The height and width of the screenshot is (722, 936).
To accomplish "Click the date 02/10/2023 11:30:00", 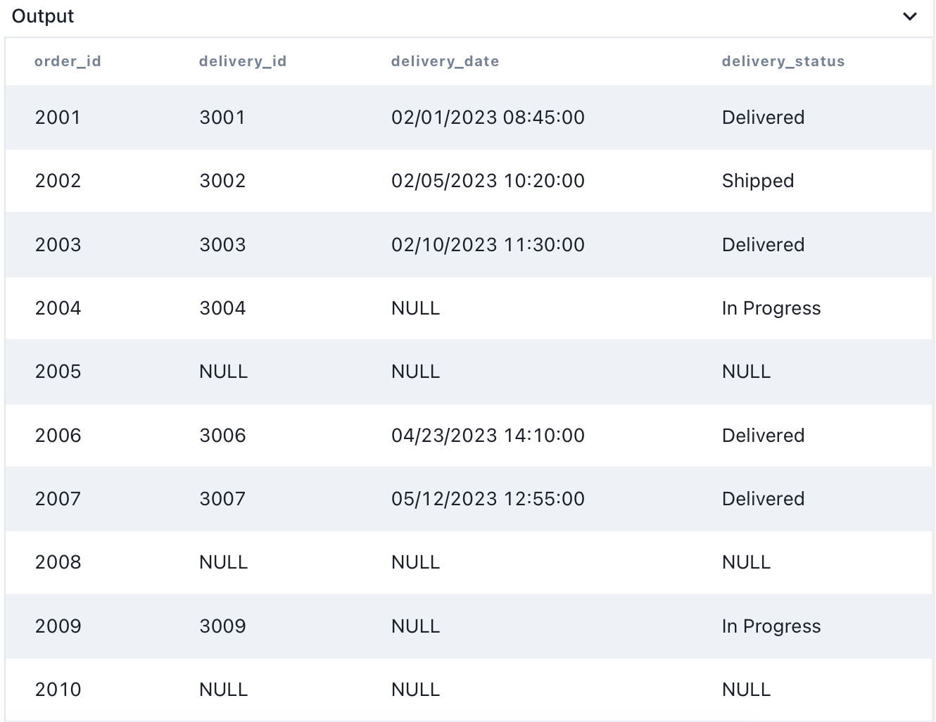I will [488, 245].
